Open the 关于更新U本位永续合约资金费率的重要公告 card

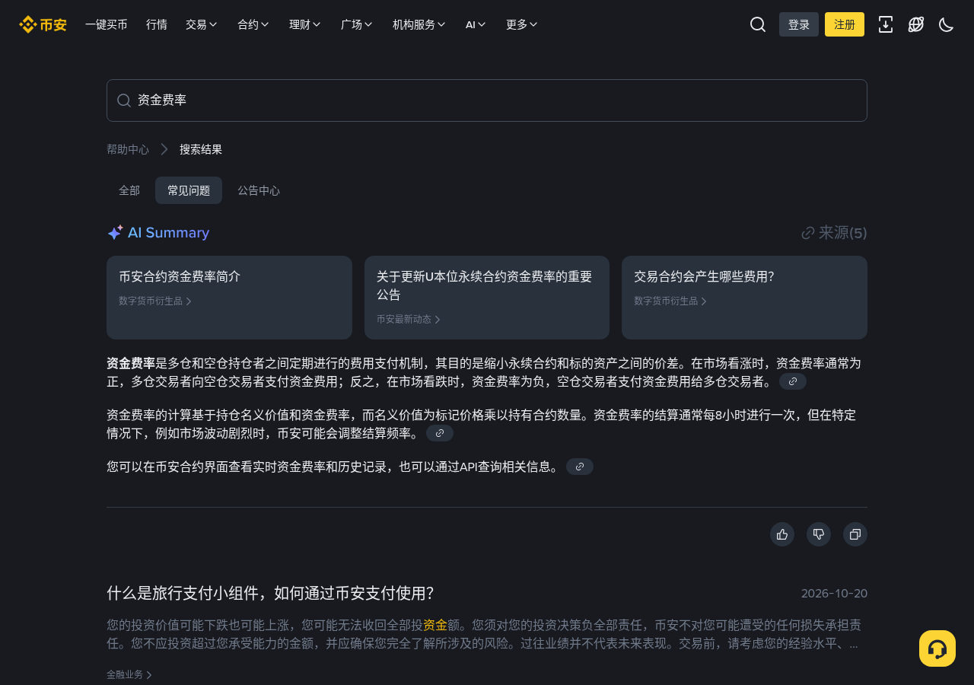[487, 298]
